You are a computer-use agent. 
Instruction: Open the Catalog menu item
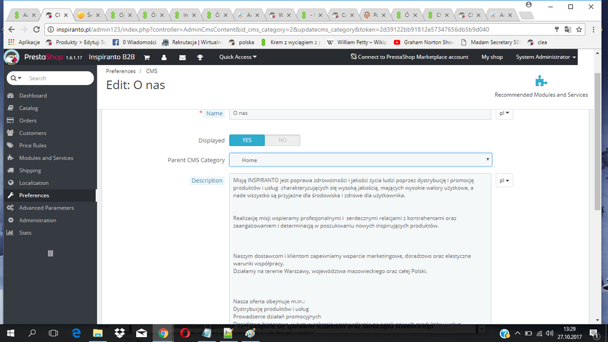point(29,108)
